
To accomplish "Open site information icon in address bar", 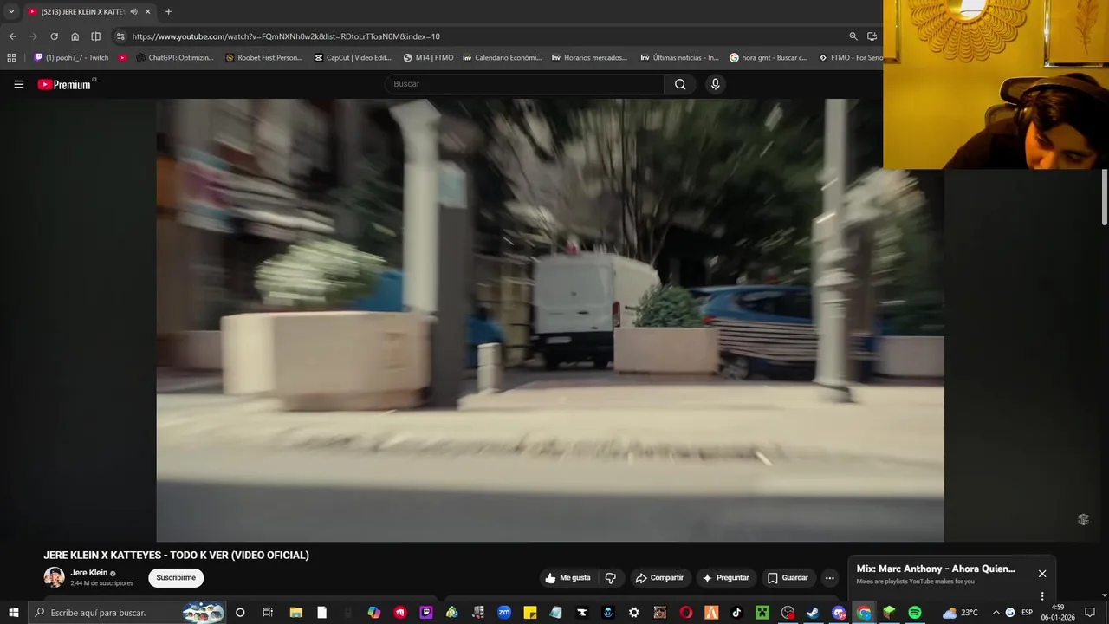I will (120, 36).
